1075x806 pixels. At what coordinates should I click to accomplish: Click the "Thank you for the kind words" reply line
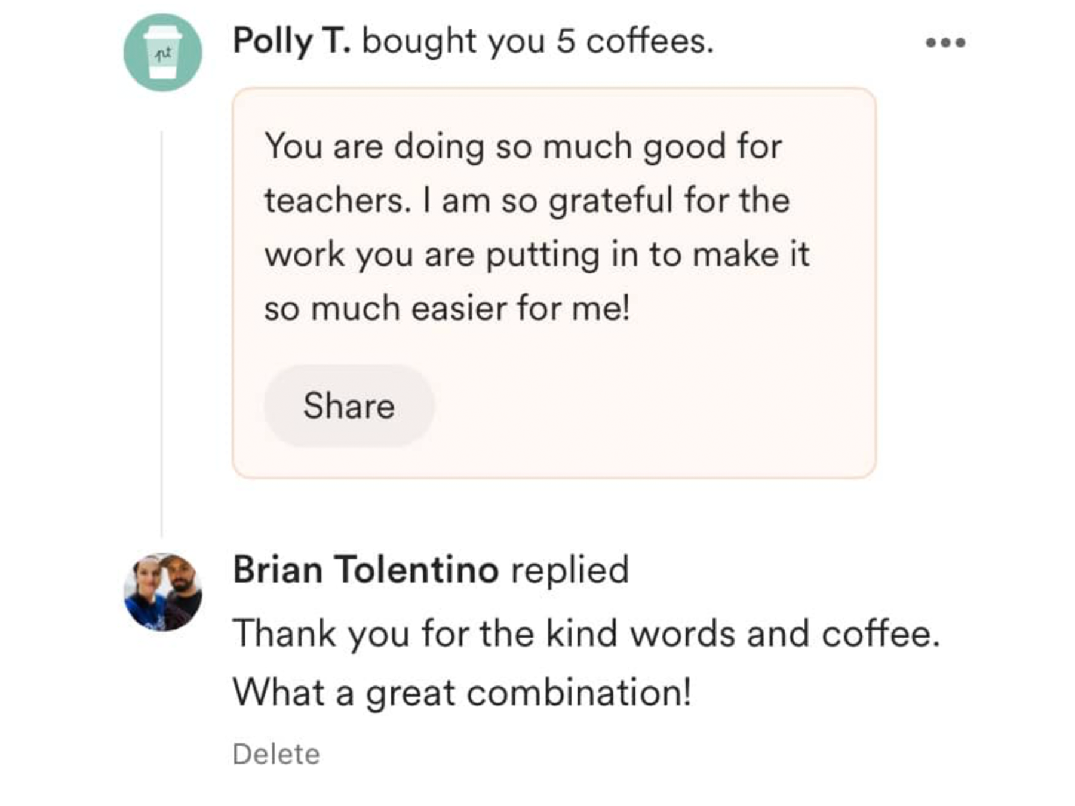click(586, 633)
